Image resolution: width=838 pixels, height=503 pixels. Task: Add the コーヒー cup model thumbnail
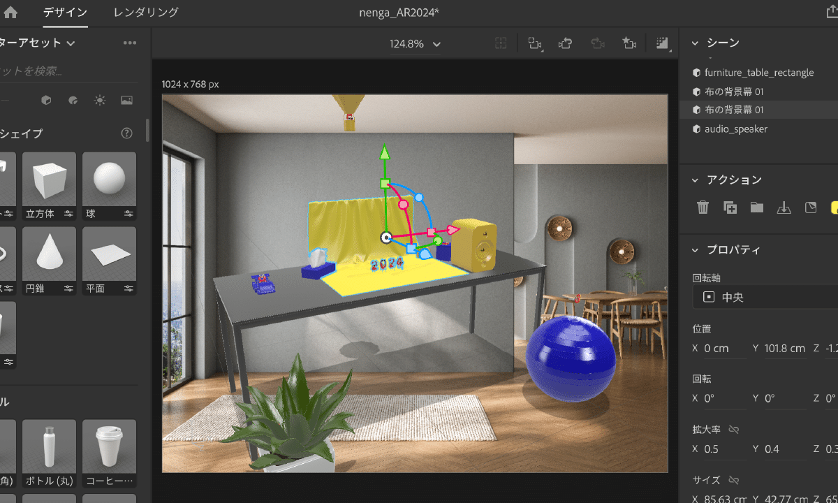(x=109, y=446)
